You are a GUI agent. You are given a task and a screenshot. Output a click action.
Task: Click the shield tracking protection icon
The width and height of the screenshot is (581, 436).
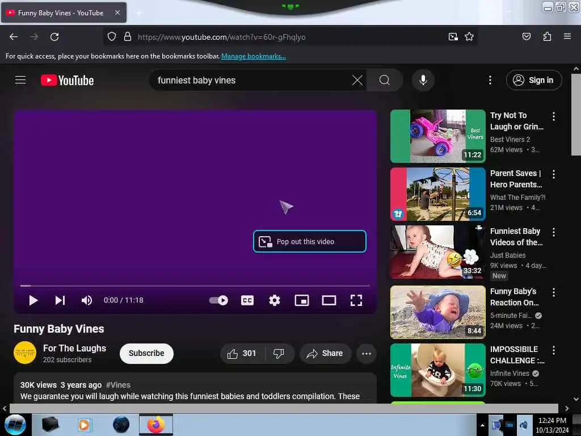click(x=112, y=37)
